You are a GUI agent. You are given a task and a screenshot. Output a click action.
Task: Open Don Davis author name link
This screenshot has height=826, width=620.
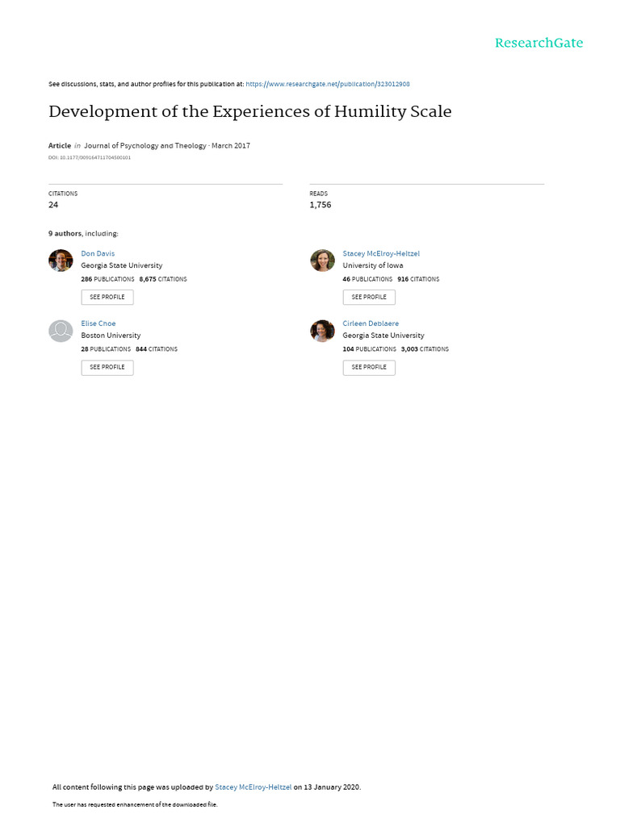pos(98,253)
